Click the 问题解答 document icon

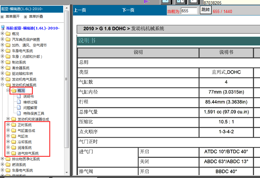[x=19, y=107]
